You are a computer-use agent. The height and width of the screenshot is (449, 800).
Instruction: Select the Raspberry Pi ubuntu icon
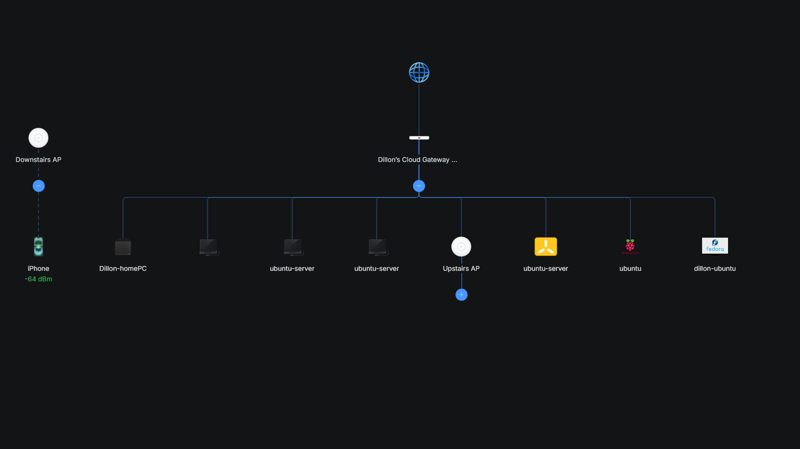pyautogui.click(x=630, y=247)
